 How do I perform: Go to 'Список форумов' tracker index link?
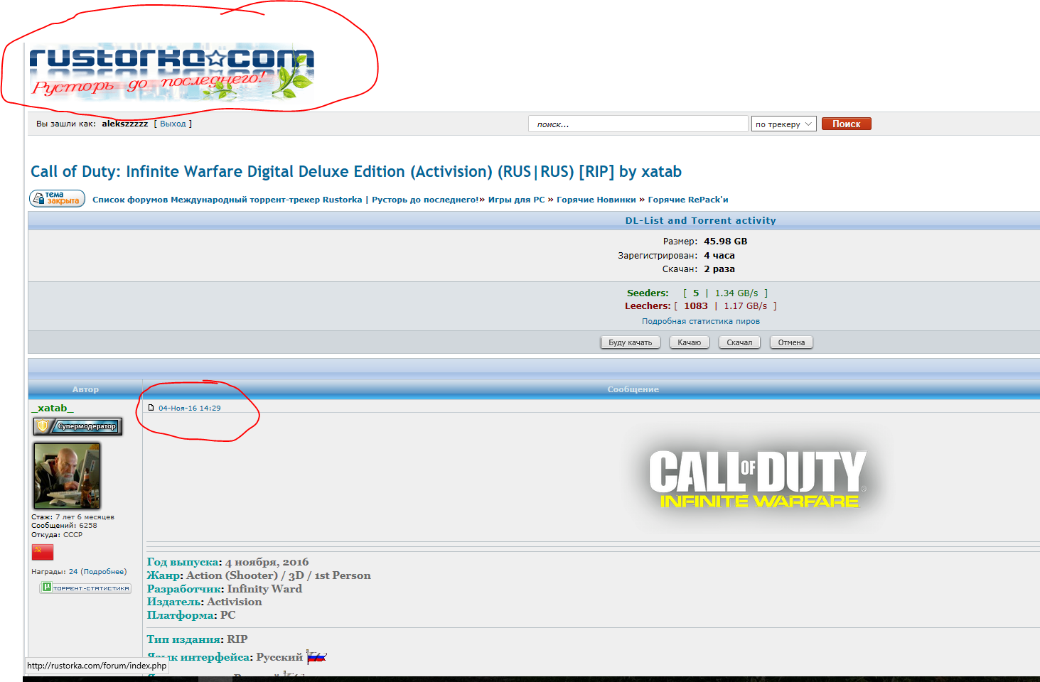click(x=287, y=200)
